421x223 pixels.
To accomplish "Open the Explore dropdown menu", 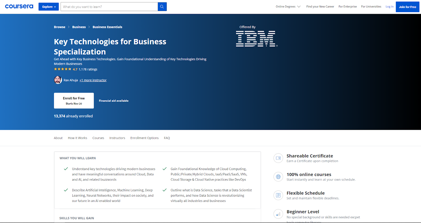I will pyautogui.click(x=49, y=7).
